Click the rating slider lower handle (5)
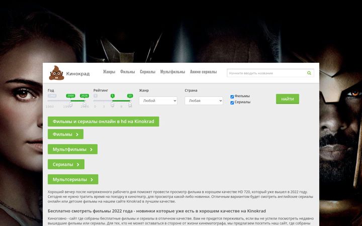Screen dimensions: 362x226 pos(112,104)
